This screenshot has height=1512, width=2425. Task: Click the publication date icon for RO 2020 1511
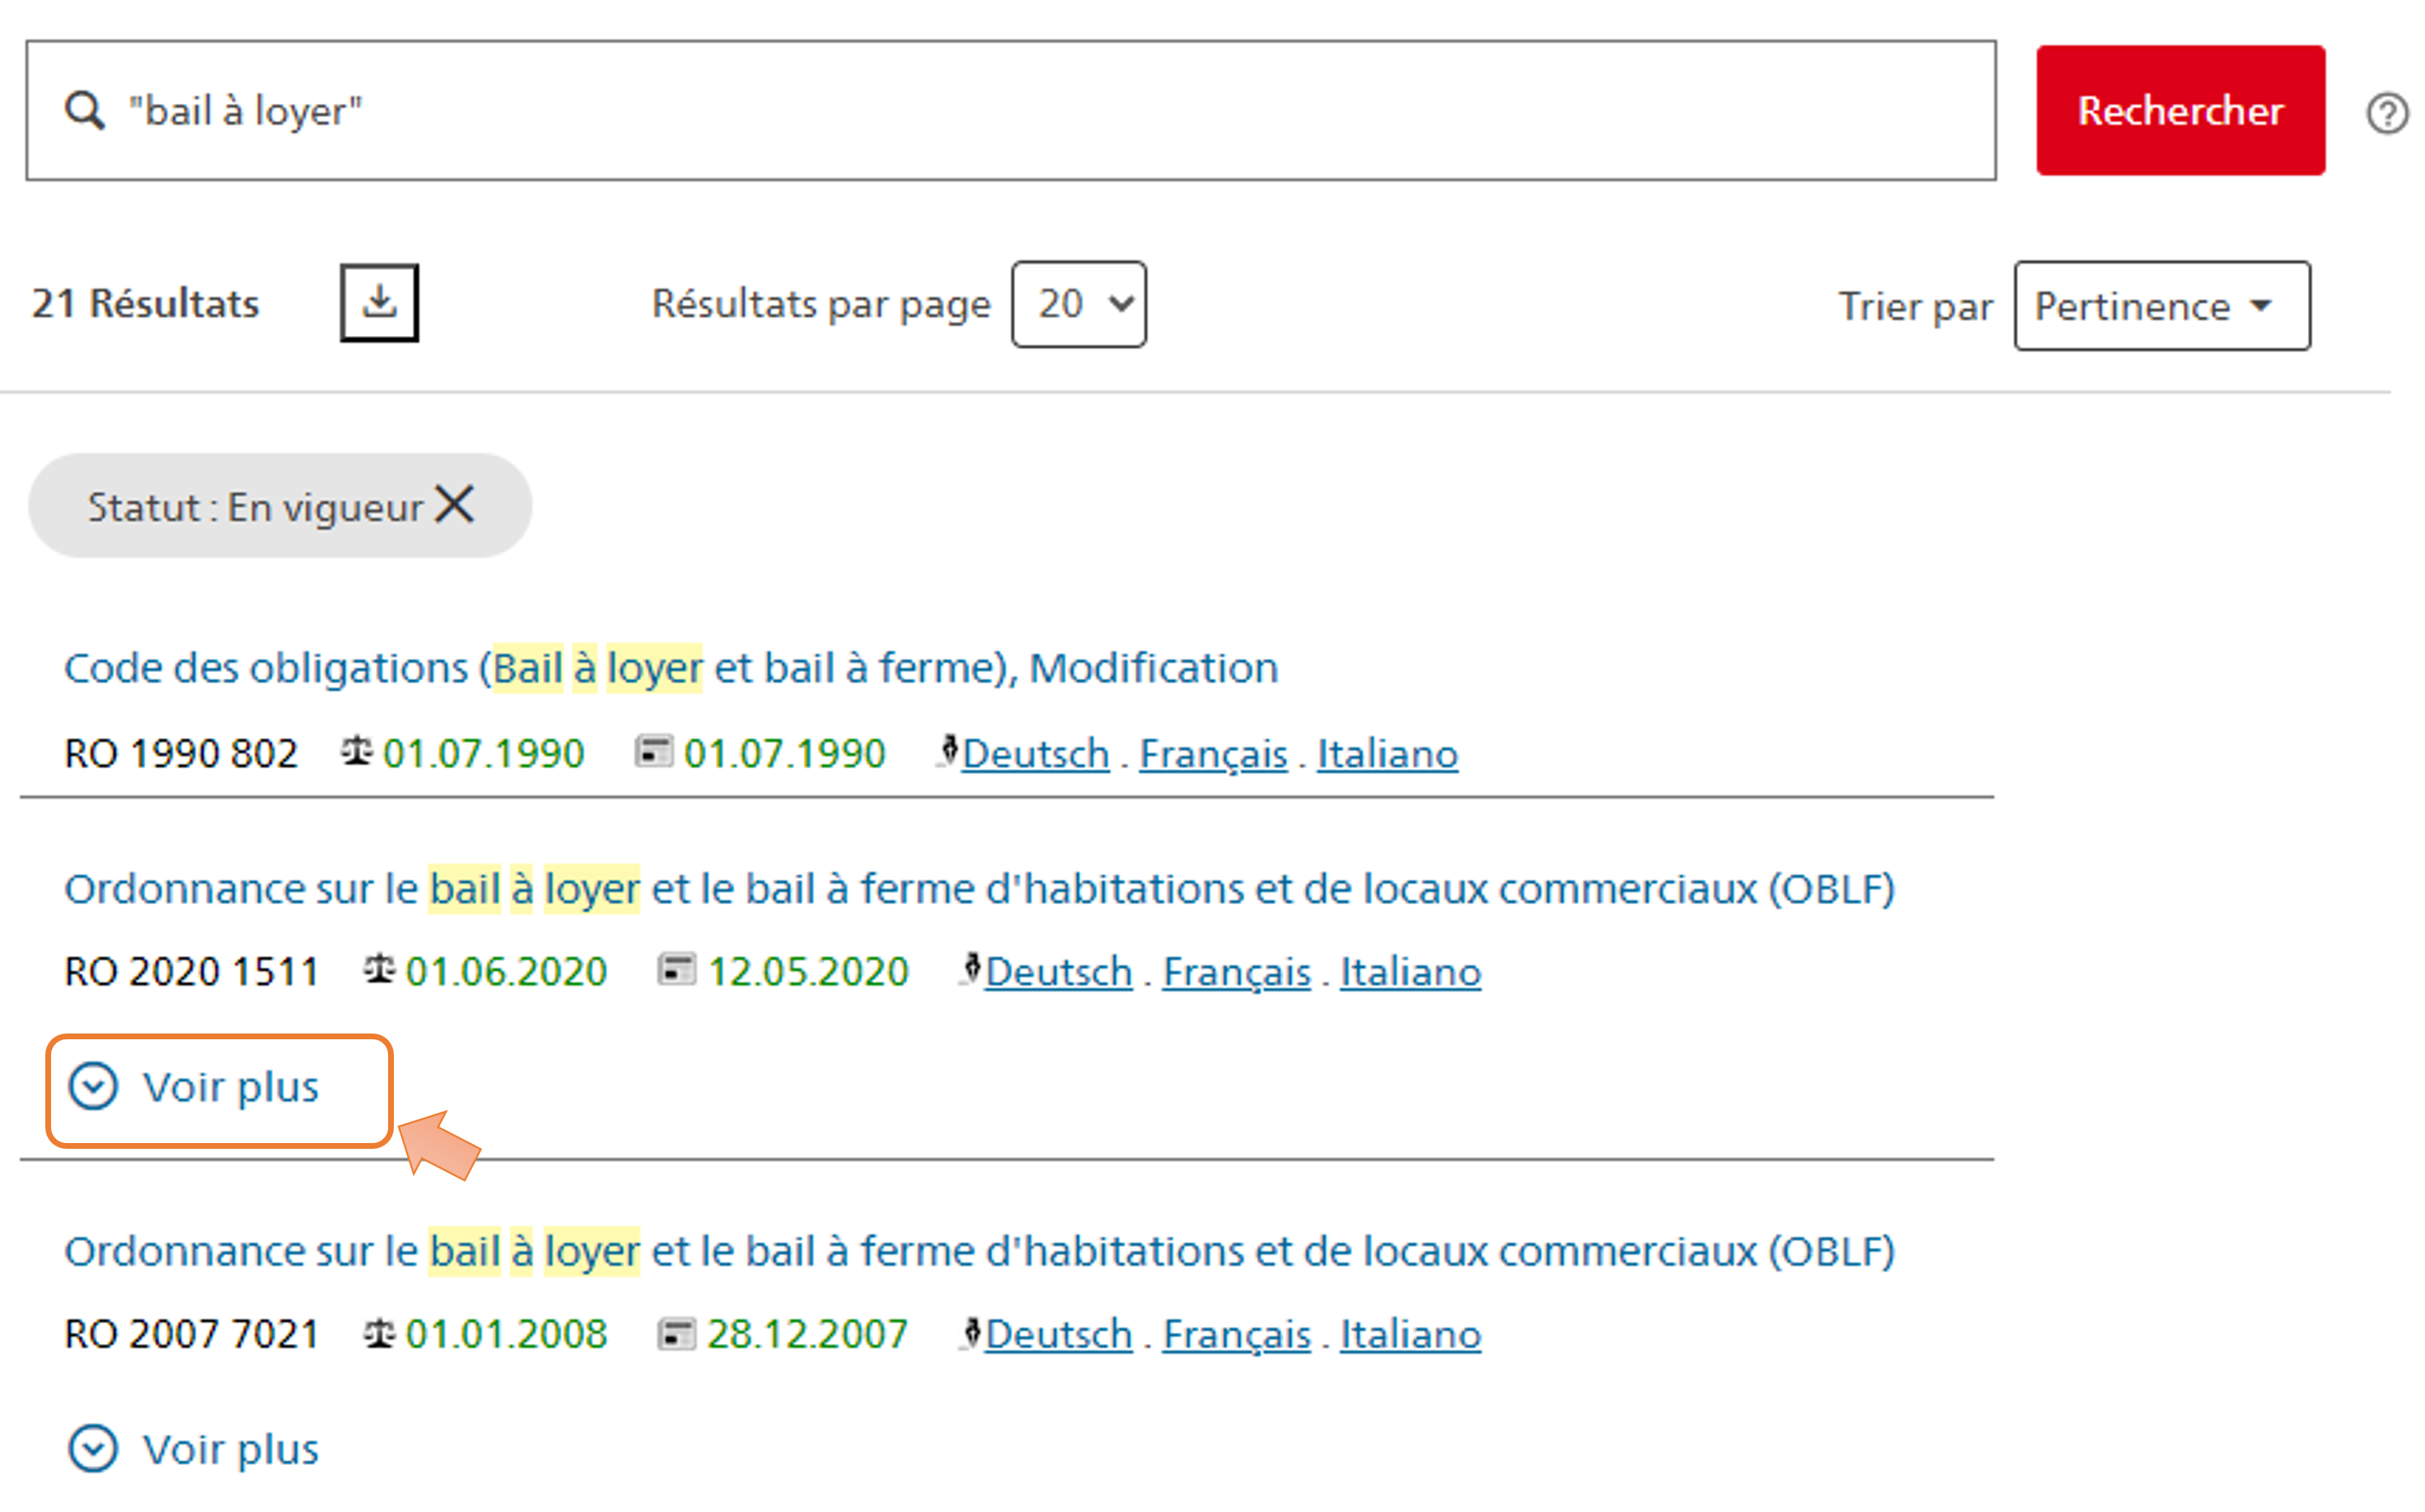coord(676,969)
